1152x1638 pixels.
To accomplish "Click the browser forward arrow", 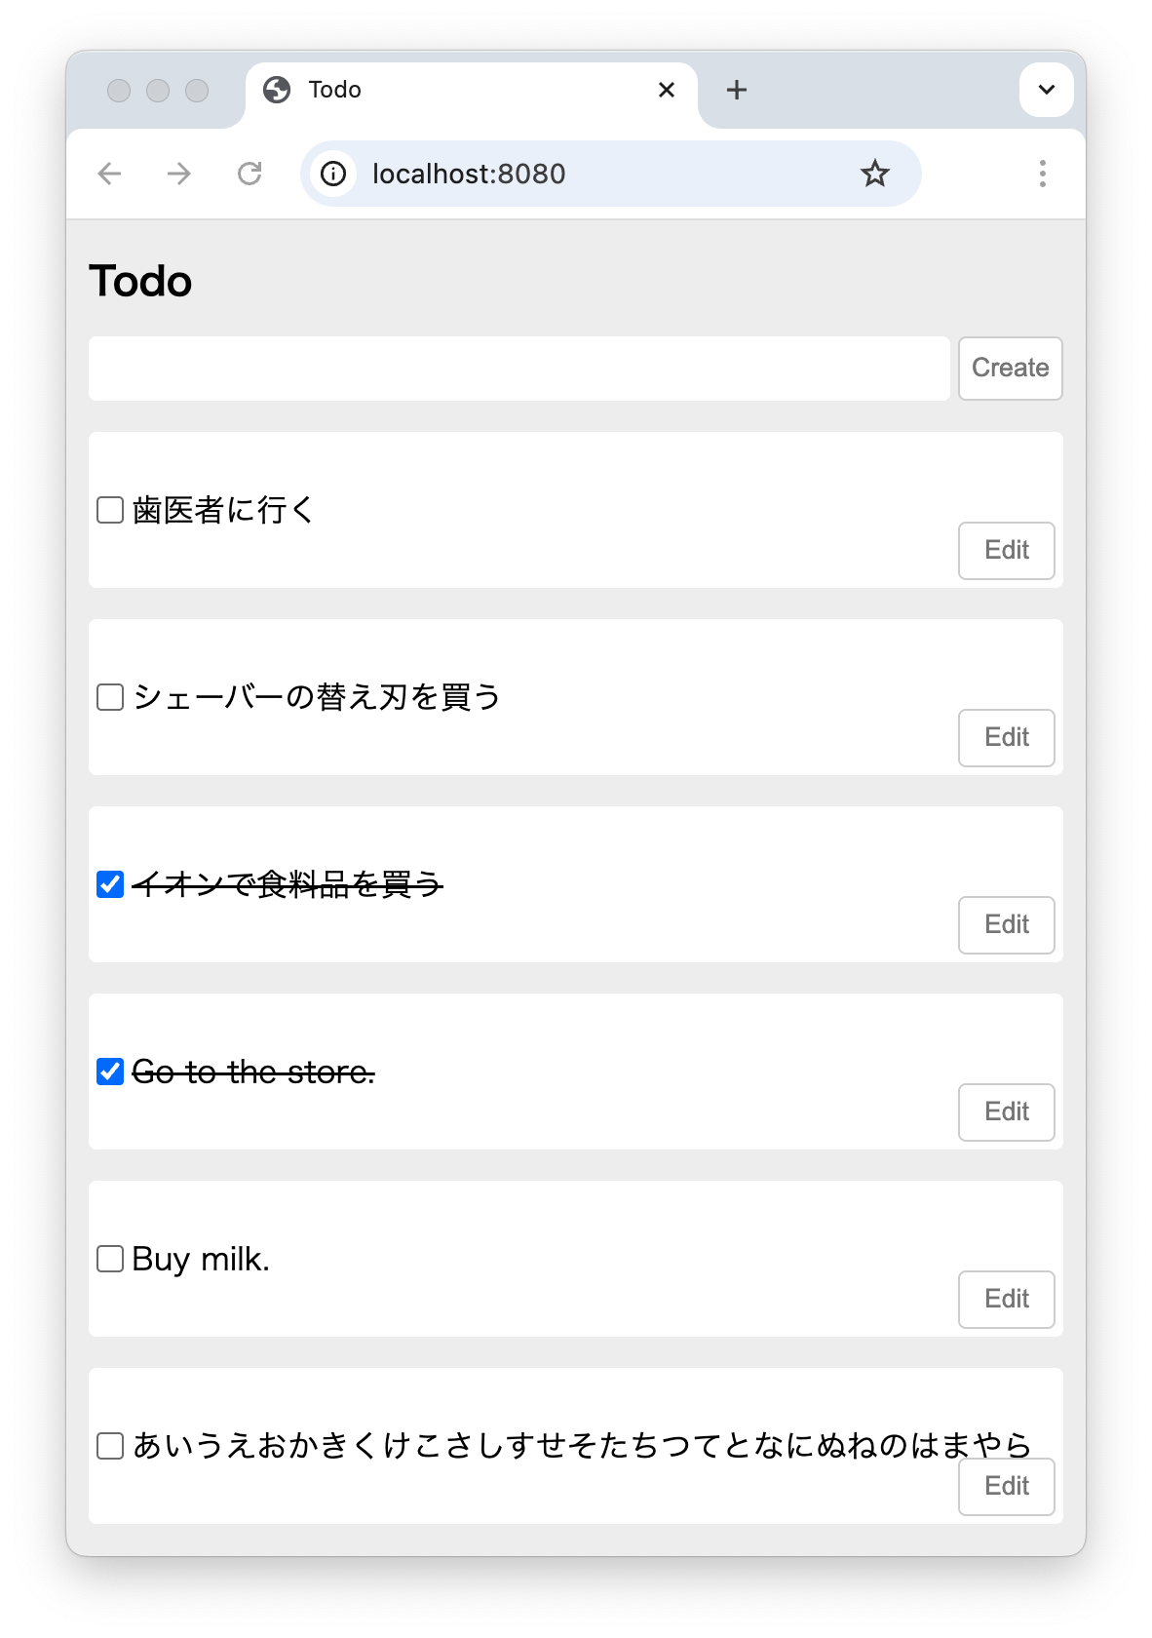I will (179, 174).
